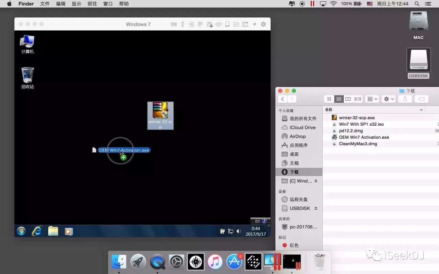Open the 文件 menu in the menu bar
The height and width of the screenshot is (274, 439).
point(45,4)
